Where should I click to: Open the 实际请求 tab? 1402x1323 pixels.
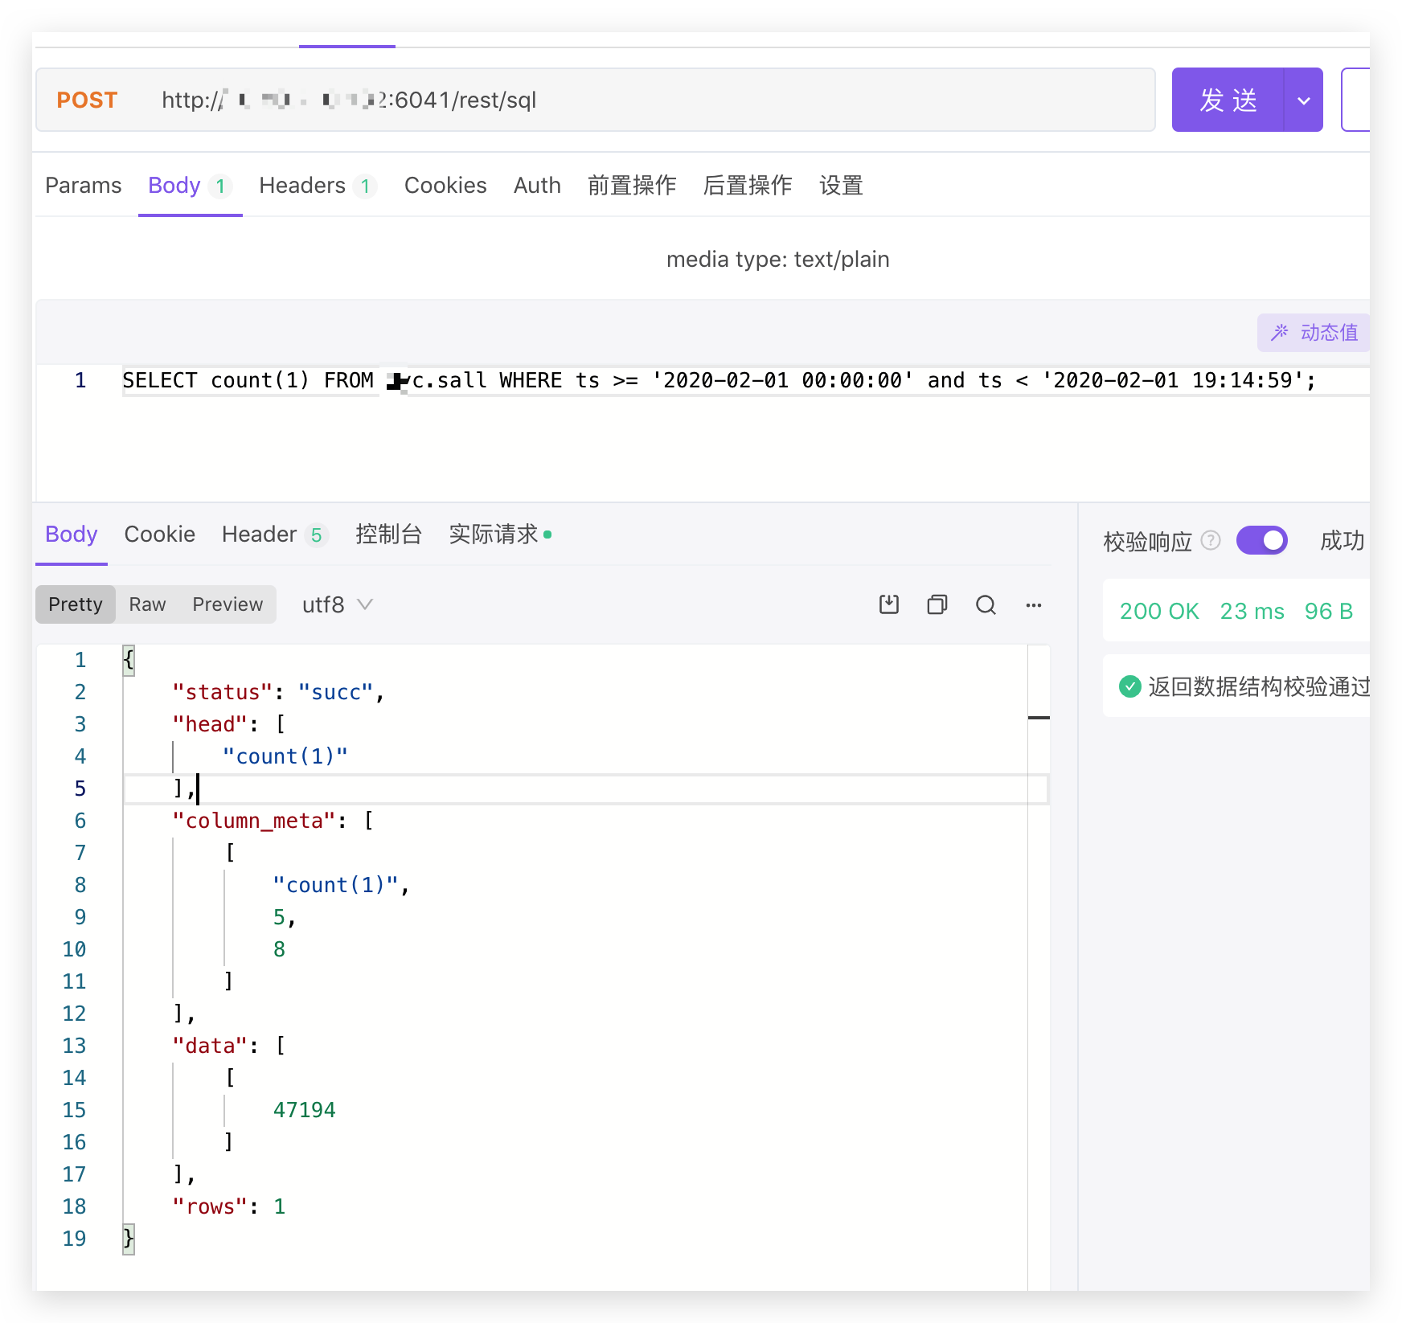pyautogui.click(x=492, y=534)
